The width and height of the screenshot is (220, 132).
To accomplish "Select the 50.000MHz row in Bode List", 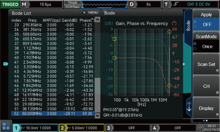I will 52,113.
